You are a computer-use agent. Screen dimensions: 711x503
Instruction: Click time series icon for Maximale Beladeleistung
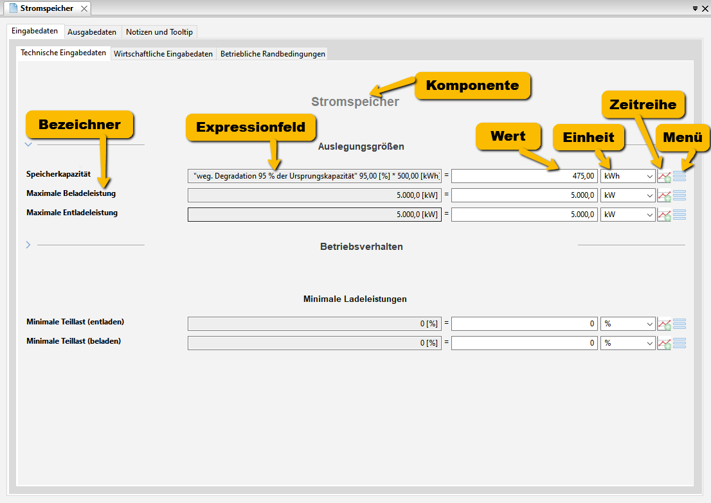[x=663, y=196]
